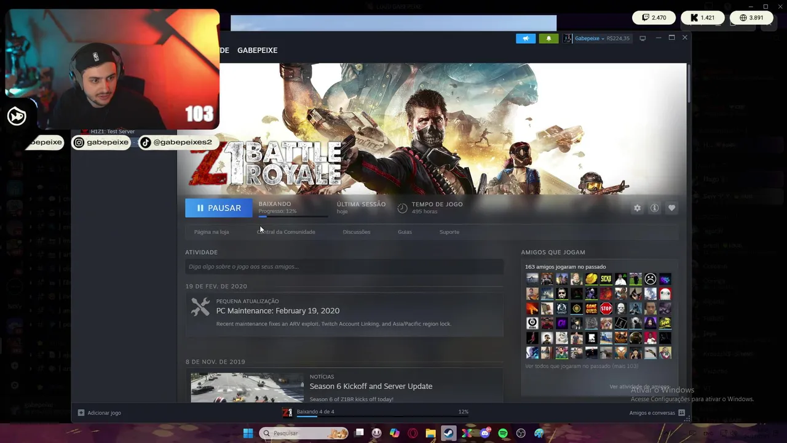The image size is (787, 443).
Task: Click the GAME OVER friend avatar
Action: point(591,308)
